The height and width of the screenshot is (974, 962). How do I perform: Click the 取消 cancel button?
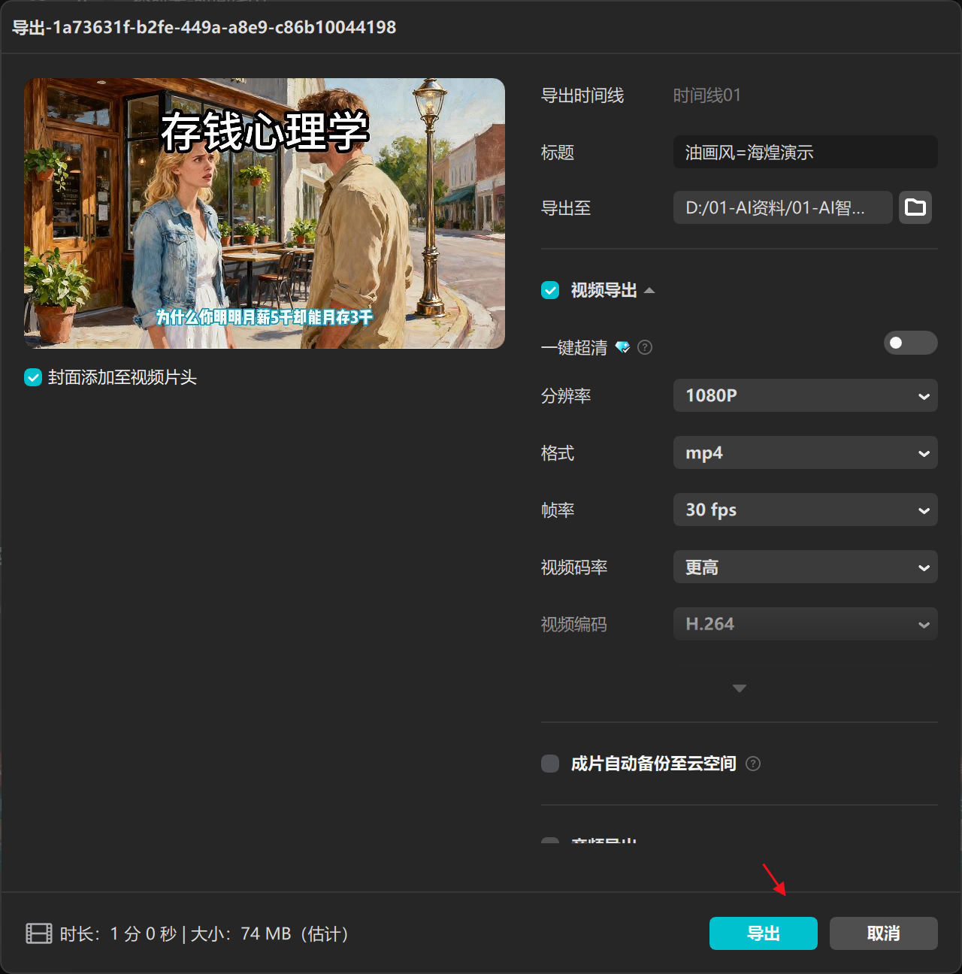(x=883, y=933)
